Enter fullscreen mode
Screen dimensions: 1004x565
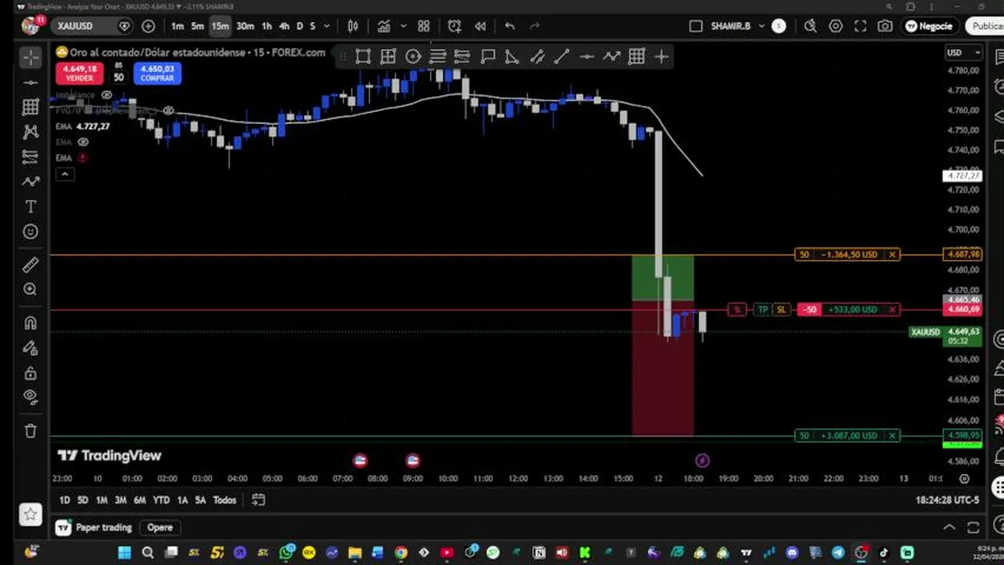pyautogui.click(x=860, y=26)
